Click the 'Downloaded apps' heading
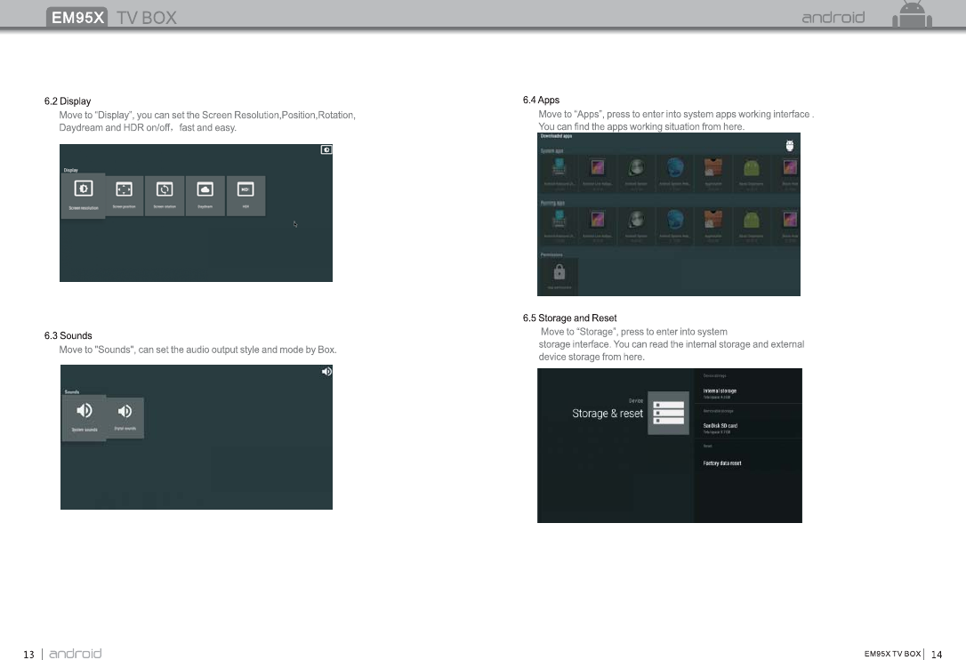The height and width of the screenshot is (660, 966). click(556, 136)
